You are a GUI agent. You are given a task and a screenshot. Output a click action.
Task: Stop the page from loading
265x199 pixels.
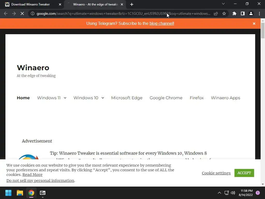(x=22, y=13)
